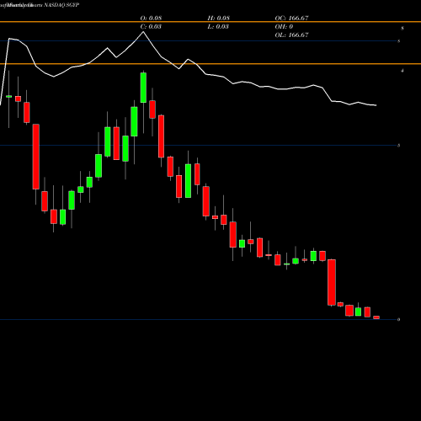The image size is (421, 421).
Task: Click the 'L: 0.03' low value
Action: [218, 26]
